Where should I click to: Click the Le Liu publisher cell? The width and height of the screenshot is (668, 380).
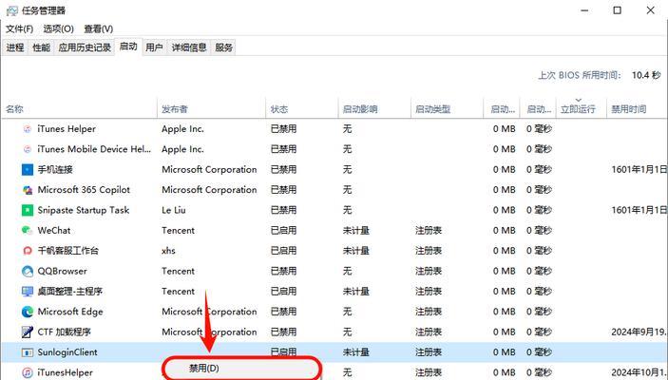[x=174, y=210]
